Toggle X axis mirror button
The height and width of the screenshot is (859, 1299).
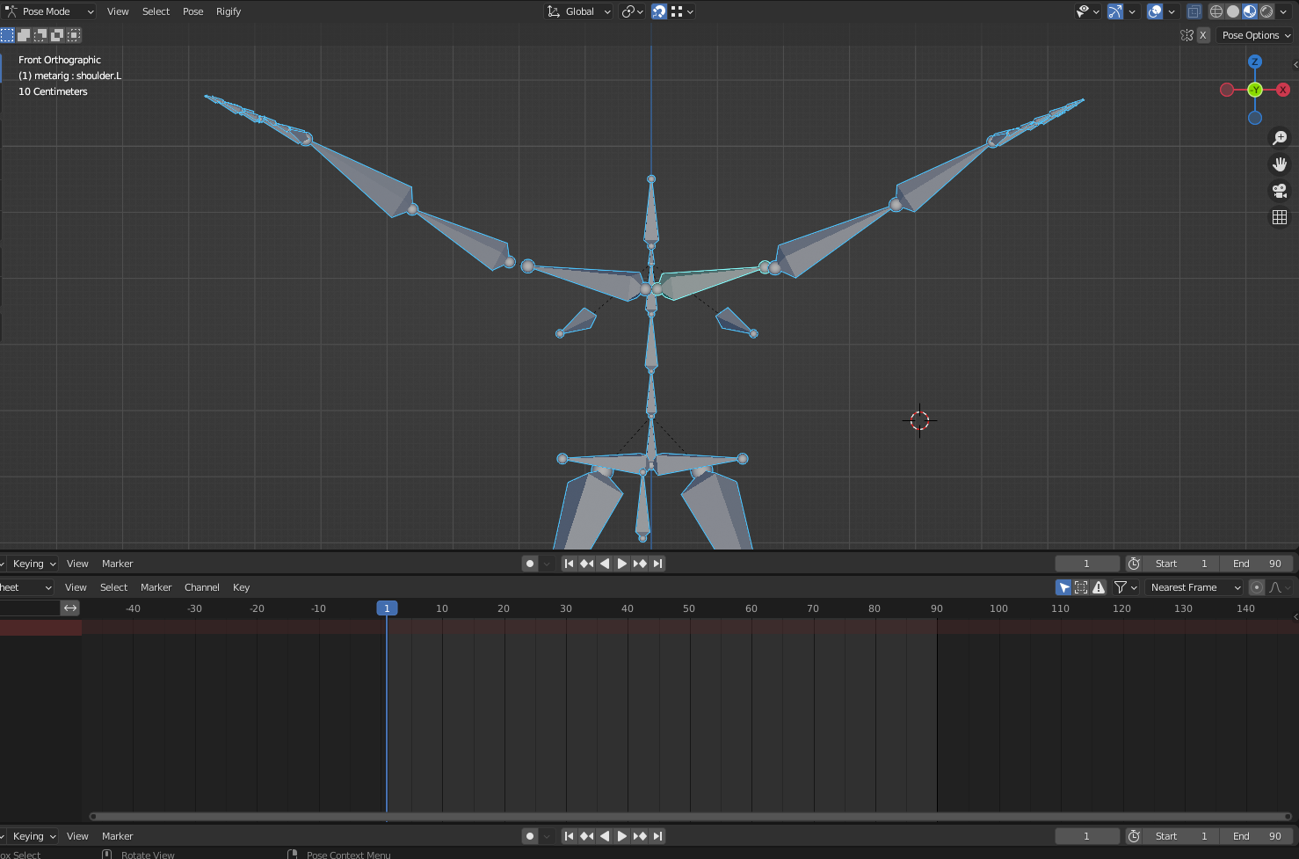pos(1203,35)
